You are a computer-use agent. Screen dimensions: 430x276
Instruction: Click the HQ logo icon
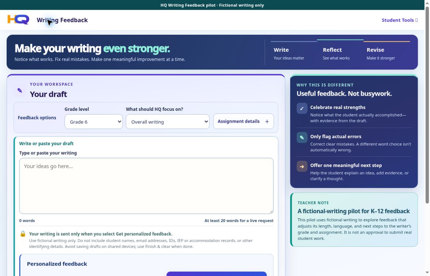pyautogui.click(x=18, y=20)
